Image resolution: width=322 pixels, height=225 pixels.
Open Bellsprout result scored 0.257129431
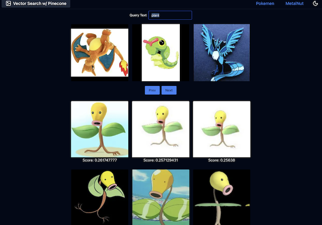161,129
